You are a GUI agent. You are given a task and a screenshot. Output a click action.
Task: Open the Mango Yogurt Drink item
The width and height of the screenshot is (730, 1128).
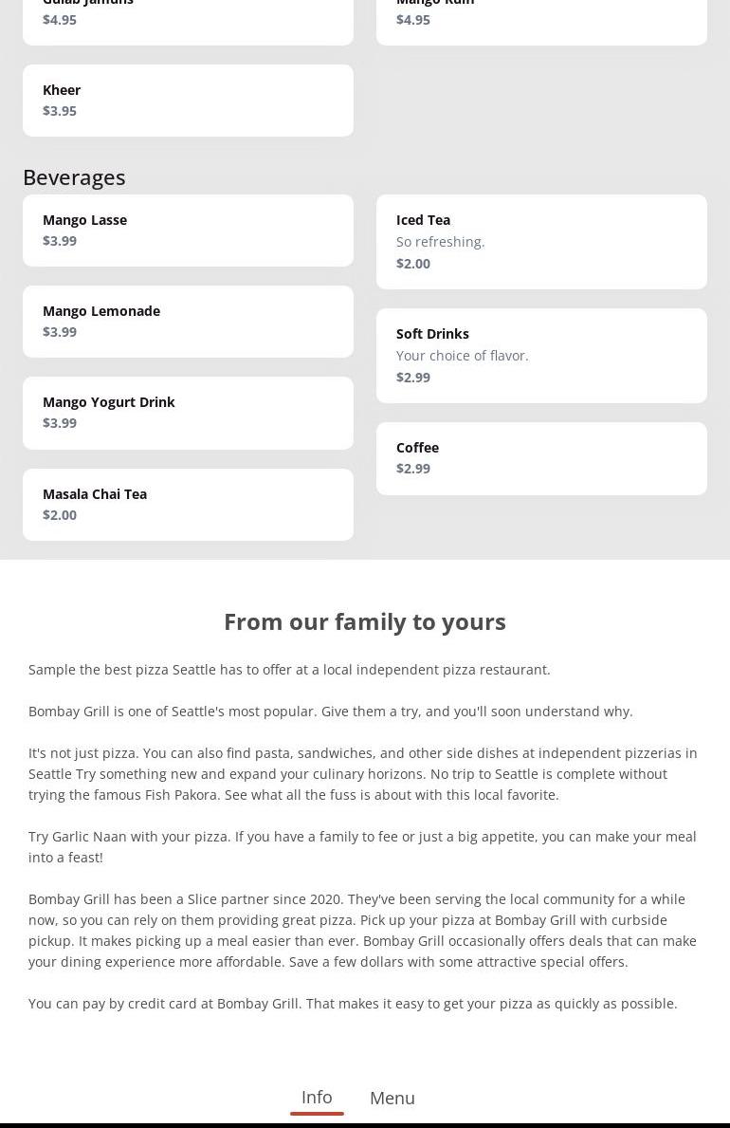pos(188,413)
